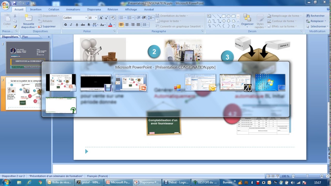Click the clear formatting eraser icon
331x186 pixels.
[113, 18]
